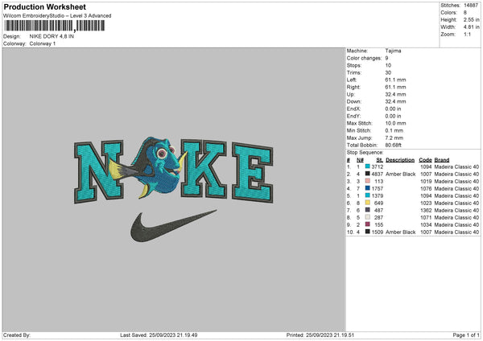The width and height of the screenshot is (483, 341).
Task: Click the 'Description' column header
Action: click(400, 160)
